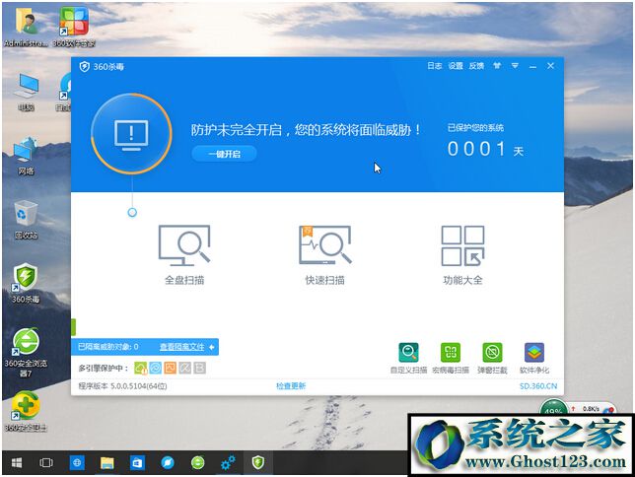
Task: Click the 多引擎保护中 label
Action: click(x=104, y=369)
